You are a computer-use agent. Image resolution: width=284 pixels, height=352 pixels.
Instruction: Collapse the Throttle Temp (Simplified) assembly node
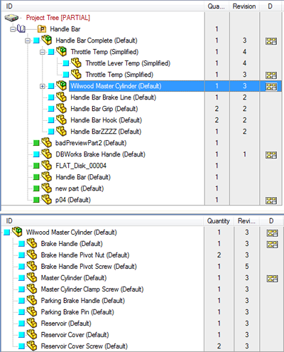43,52
